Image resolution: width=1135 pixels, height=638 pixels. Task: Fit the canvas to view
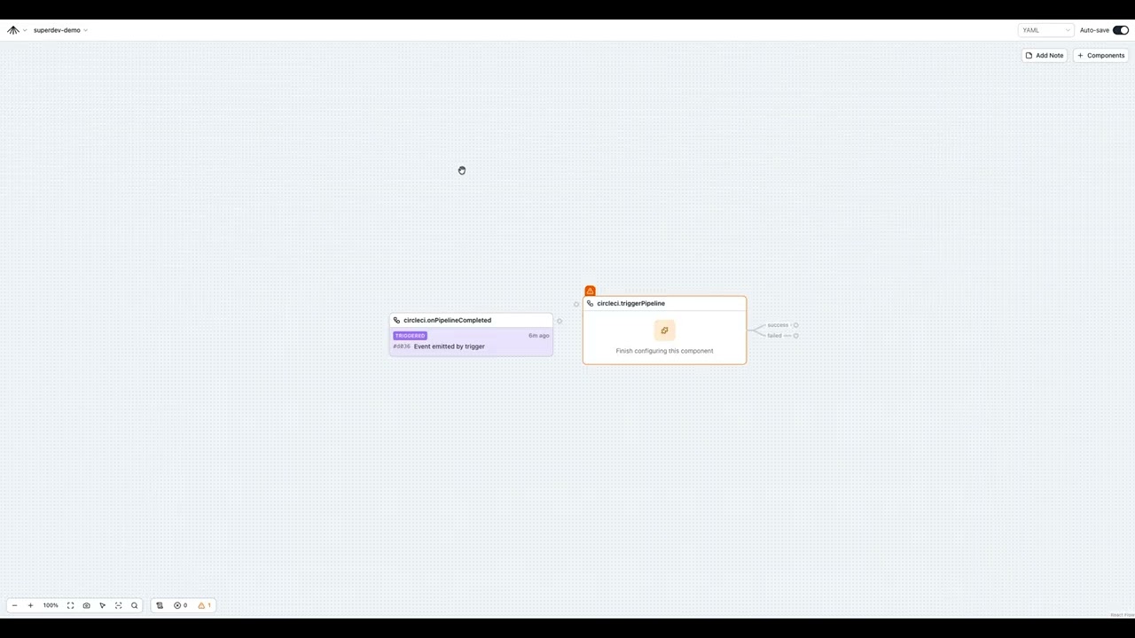(70, 605)
